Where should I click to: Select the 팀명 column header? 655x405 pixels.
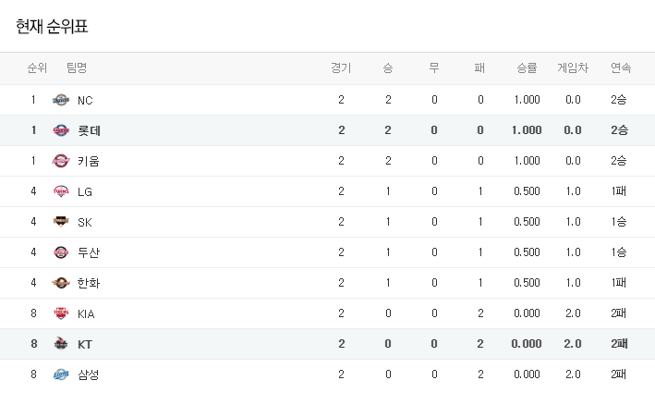[77, 68]
